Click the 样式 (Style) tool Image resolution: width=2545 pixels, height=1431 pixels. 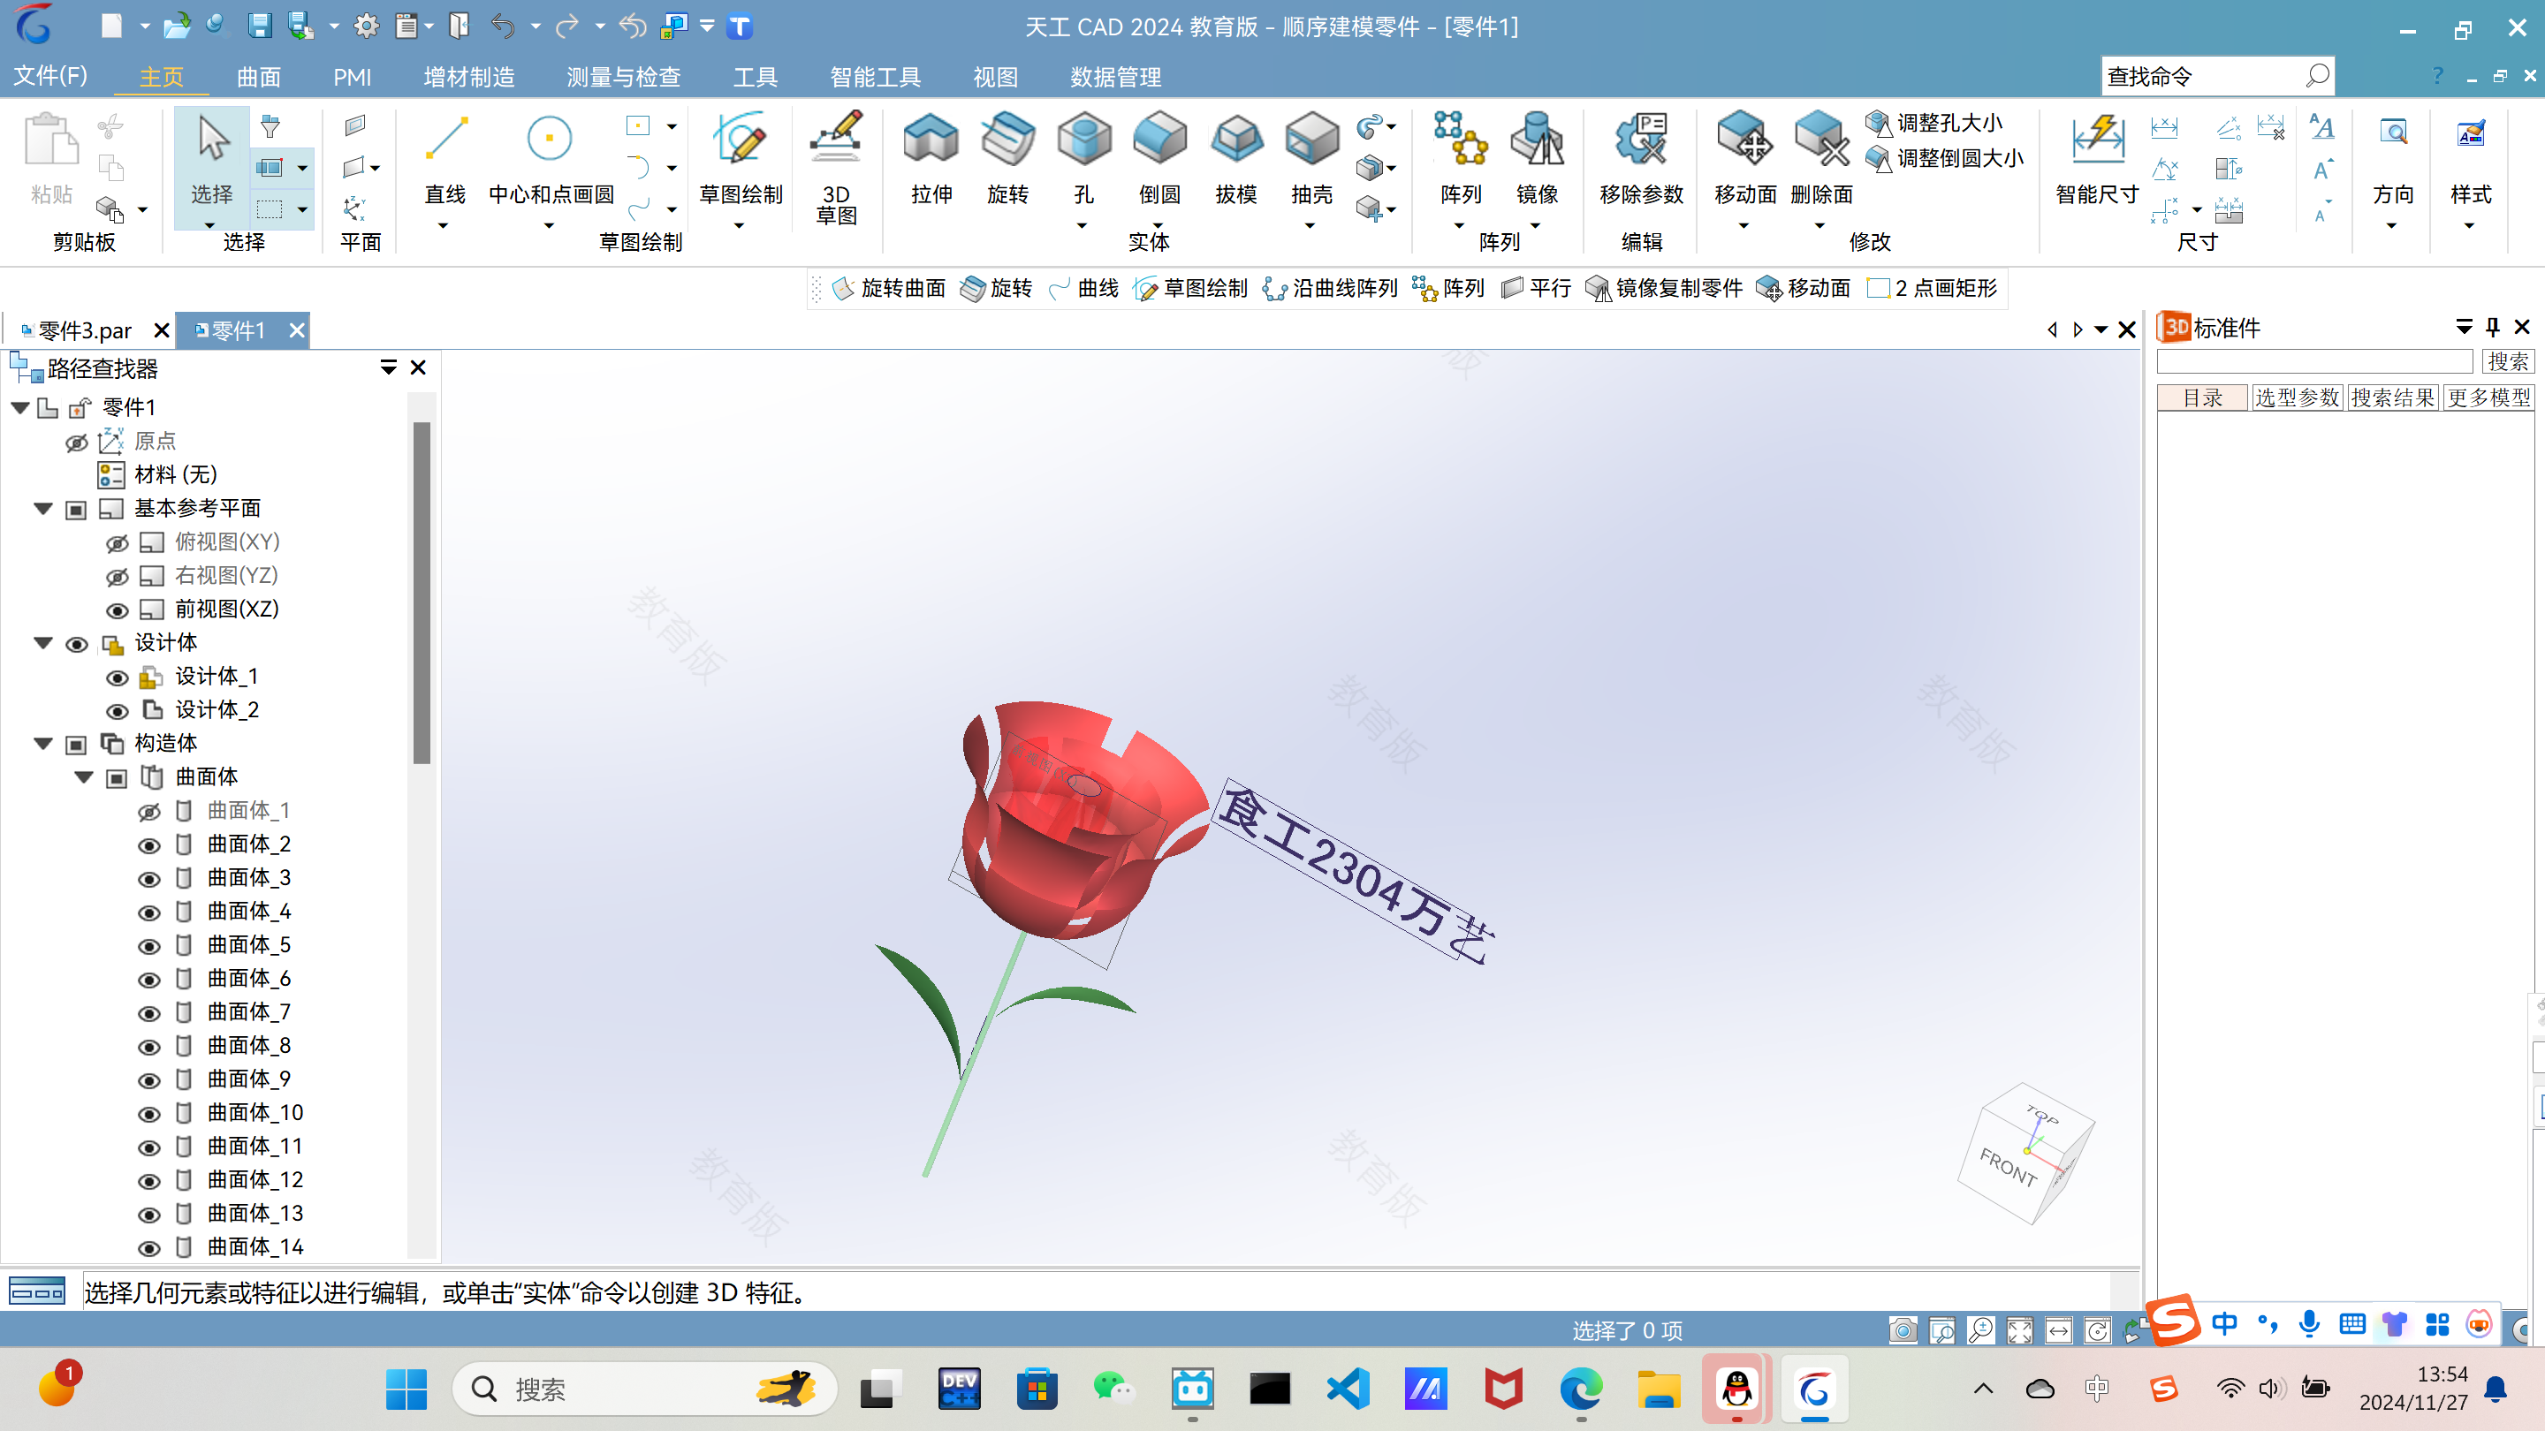tap(2470, 158)
